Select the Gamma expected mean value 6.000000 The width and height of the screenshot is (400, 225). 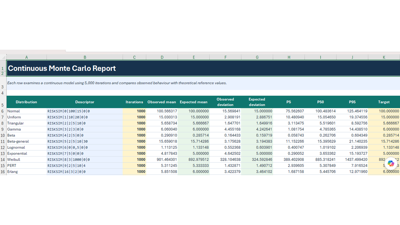(194, 129)
